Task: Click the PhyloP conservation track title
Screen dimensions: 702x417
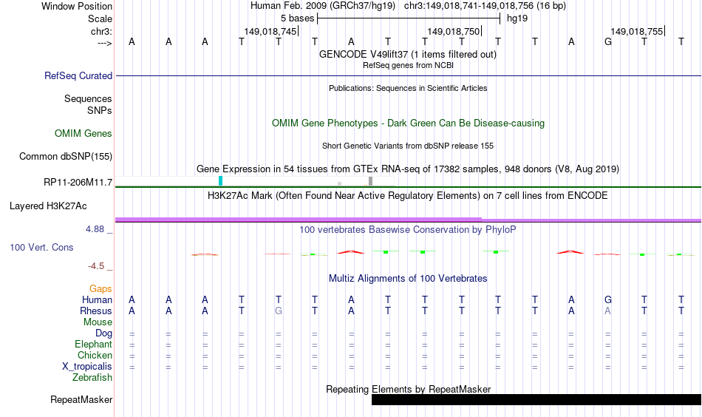Action: coord(408,230)
